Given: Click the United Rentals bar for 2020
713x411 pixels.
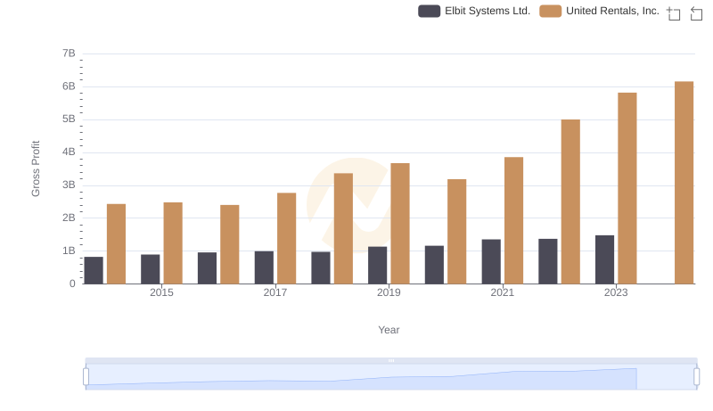Looking at the screenshot, I should [x=456, y=232].
